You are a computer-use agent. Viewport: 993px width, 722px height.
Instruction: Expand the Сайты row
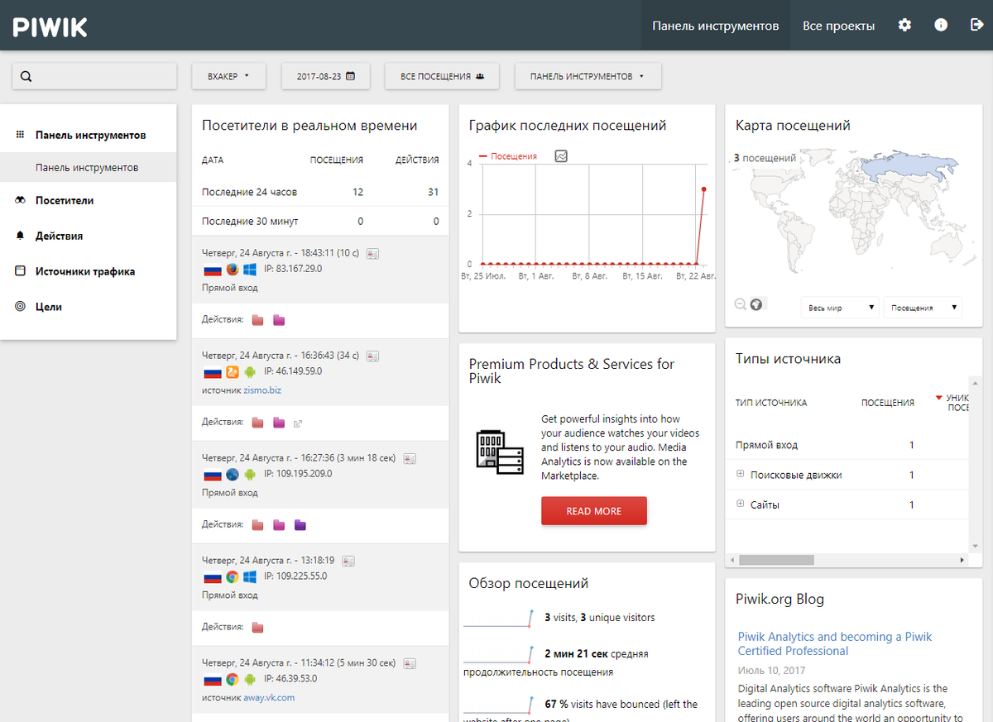point(740,504)
